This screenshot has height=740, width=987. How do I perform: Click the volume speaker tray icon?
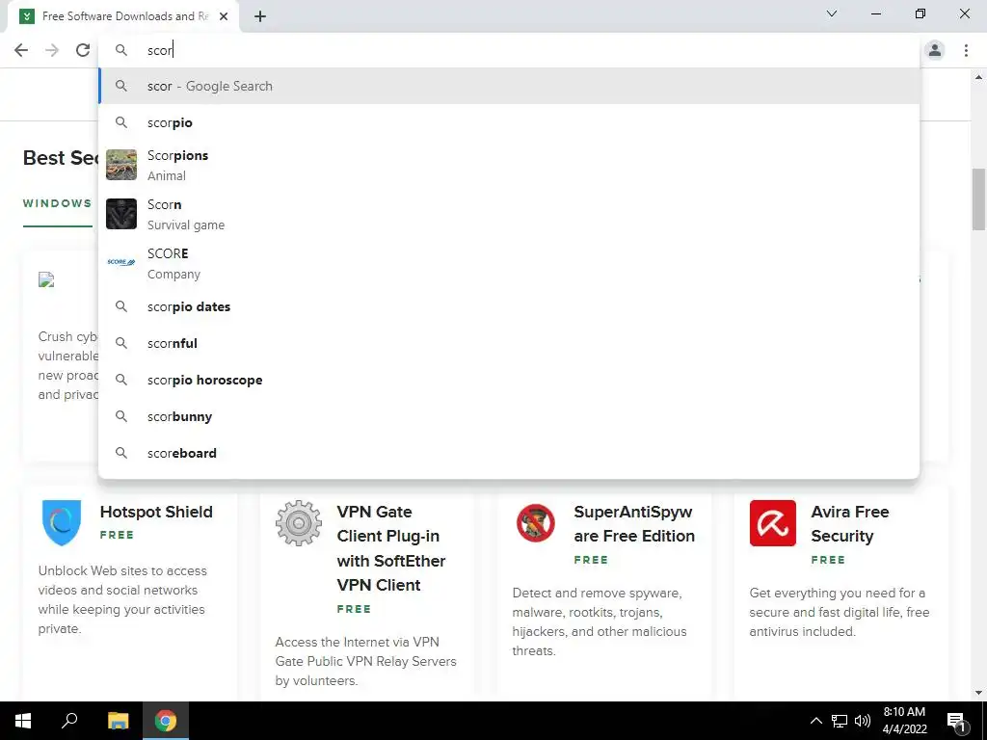click(x=863, y=721)
